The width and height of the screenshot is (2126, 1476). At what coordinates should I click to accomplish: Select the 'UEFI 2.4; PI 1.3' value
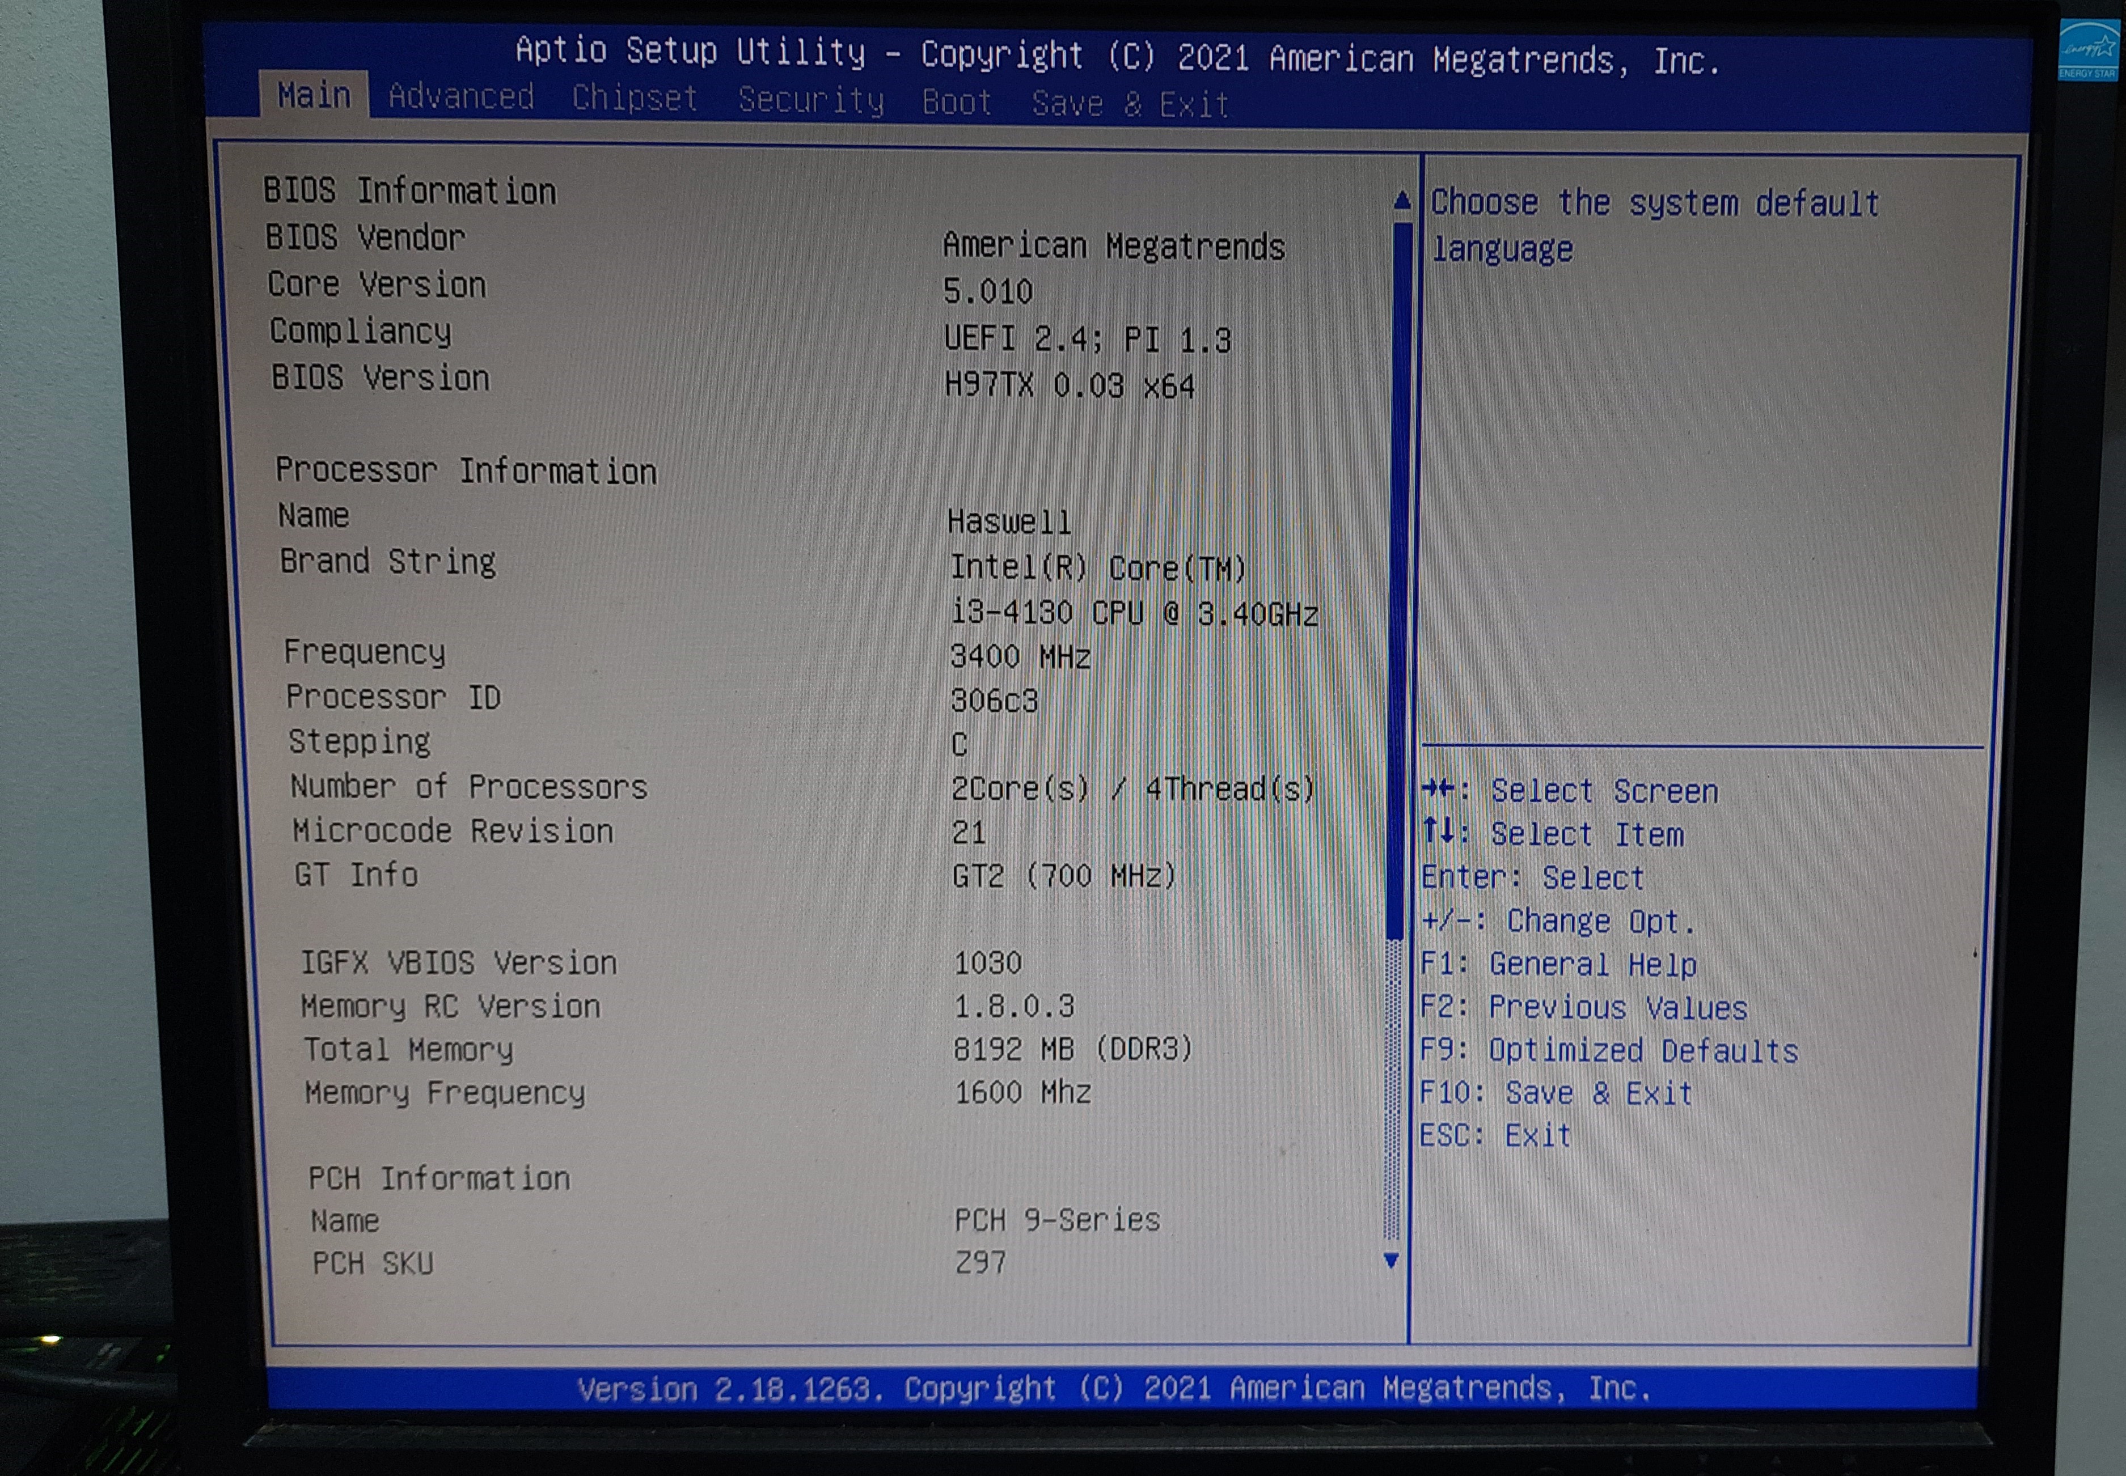point(1088,340)
